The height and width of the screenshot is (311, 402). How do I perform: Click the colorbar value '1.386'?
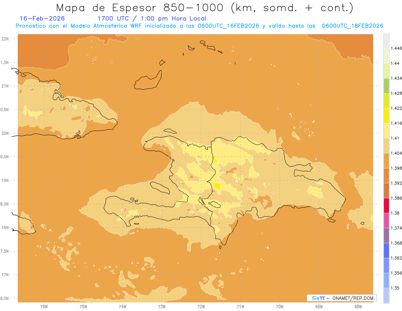tap(397, 198)
